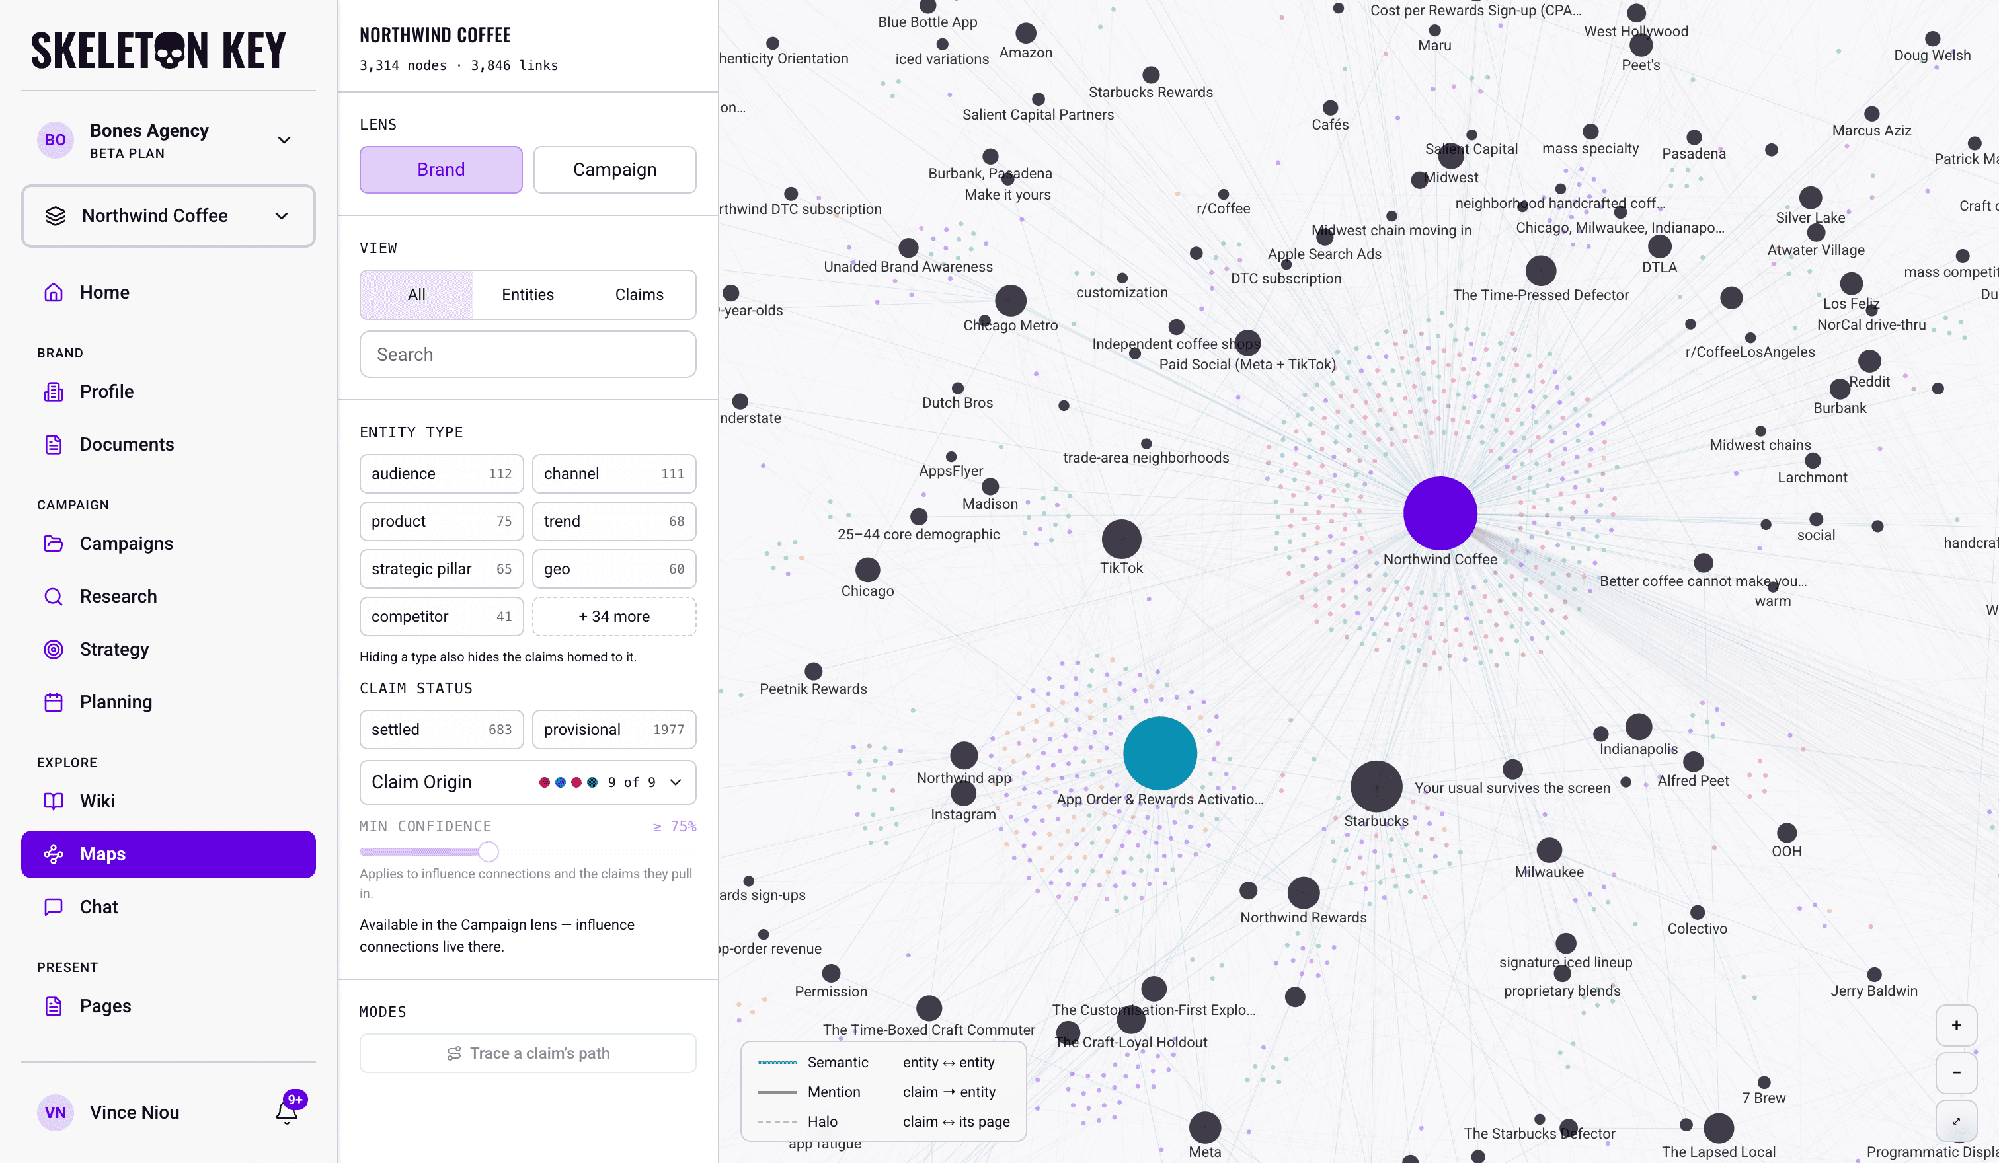Zoom out with the minus button
Image resolution: width=1999 pixels, height=1163 pixels.
1956,1072
